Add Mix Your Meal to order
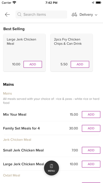This screenshot has width=103, height=183. [x=91, y=114]
